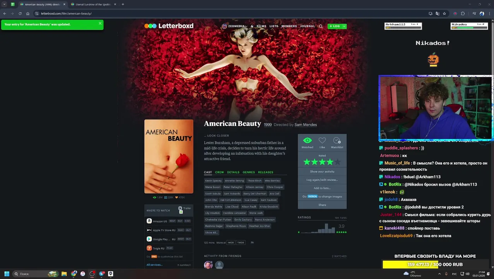The image size is (494, 279).
Task: Dismiss the entry updated notification
Action: click(100, 23)
